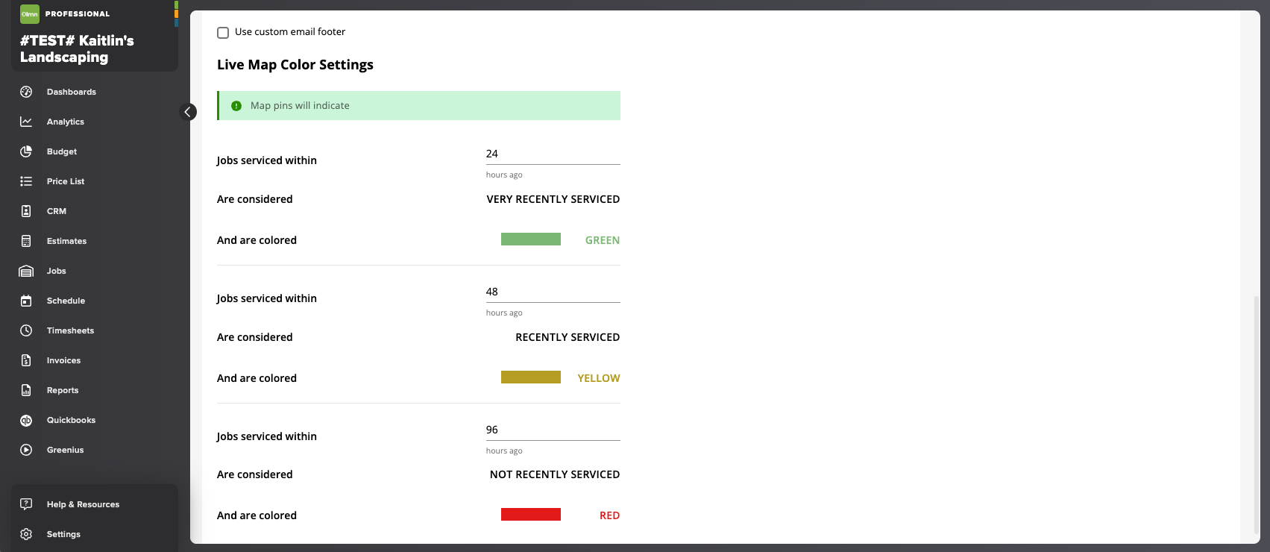The width and height of the screenshot is (1270, 552).
Task: Click the page vertical scrollbar
Action: click(1256, 414)
